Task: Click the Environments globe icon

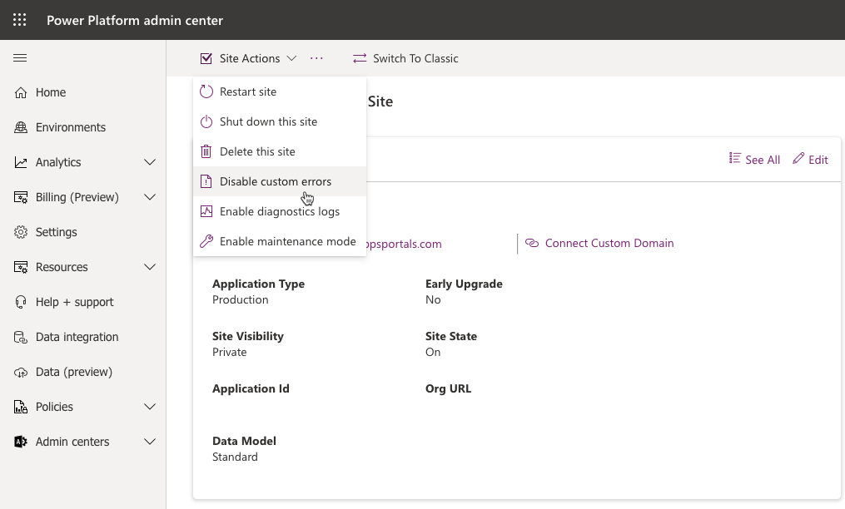Action: 21,127
